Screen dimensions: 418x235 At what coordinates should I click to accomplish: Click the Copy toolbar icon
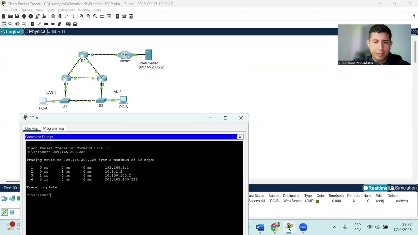[x=53, y=16]
